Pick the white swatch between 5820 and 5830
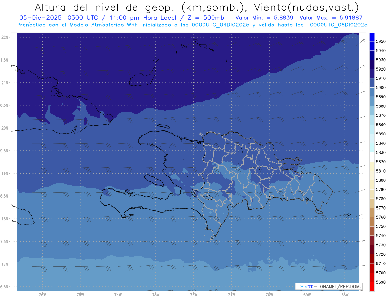 point(372,157)
